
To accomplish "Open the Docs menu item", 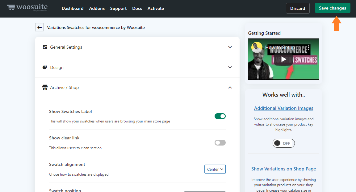I will pos(137,8).
